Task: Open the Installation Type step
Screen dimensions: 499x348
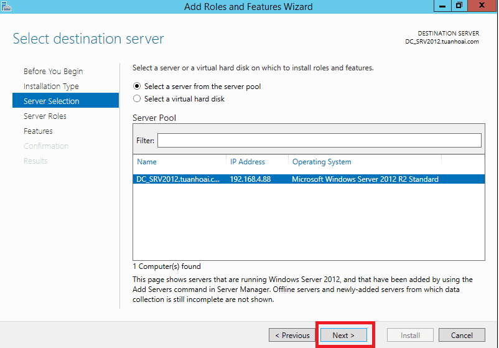Action: [51, 87]
